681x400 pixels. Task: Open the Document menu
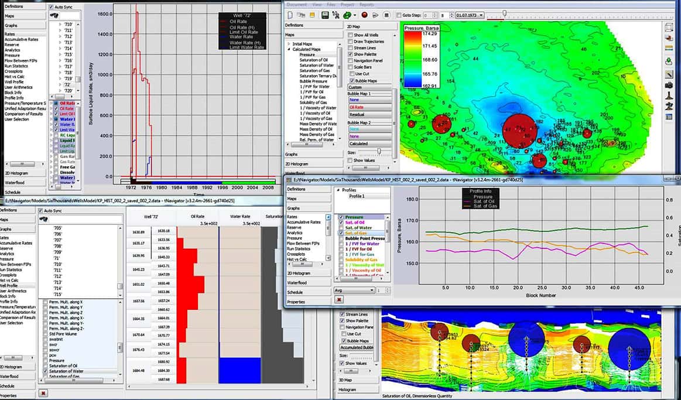[297, 4]
